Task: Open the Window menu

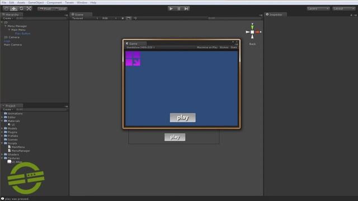Action: point(82,2)
